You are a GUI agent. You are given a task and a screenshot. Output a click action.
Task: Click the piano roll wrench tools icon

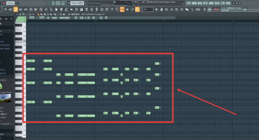click(x=20, y=14)
